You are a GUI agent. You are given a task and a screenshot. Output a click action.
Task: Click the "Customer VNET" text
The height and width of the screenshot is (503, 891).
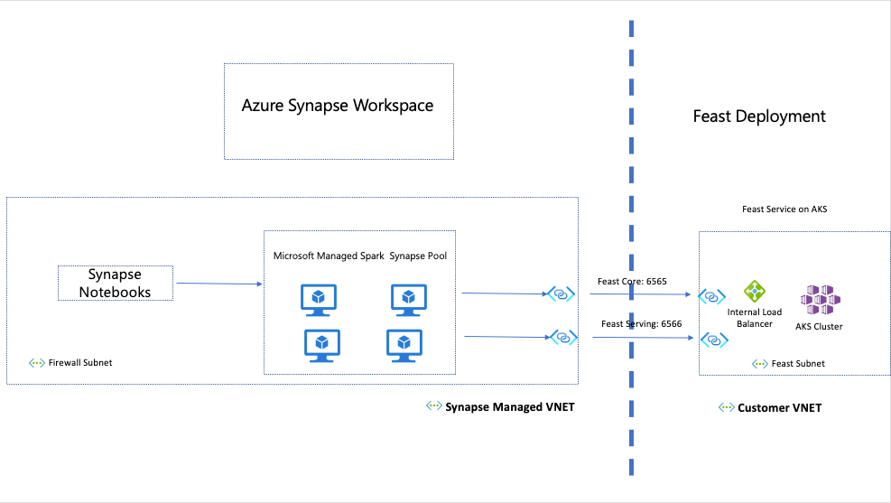[780, 407]
